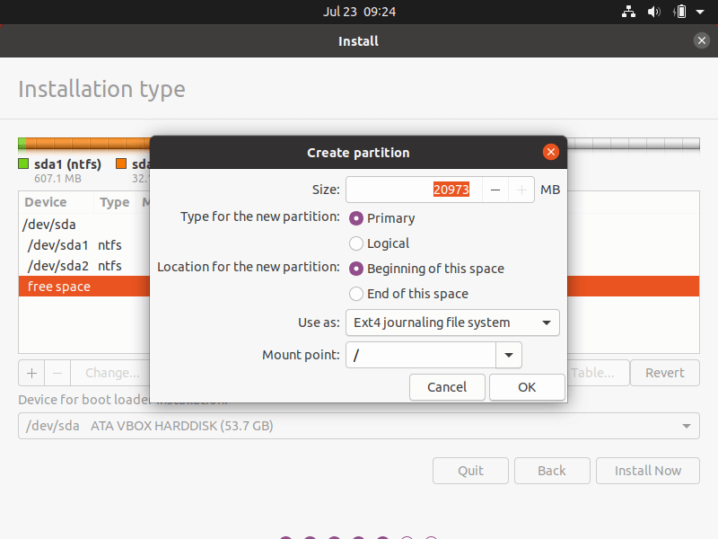Expand the Mount point dropdown arrow
Image resolution: width=718 pixels, height=539 pixels.
tap(508, 355)
